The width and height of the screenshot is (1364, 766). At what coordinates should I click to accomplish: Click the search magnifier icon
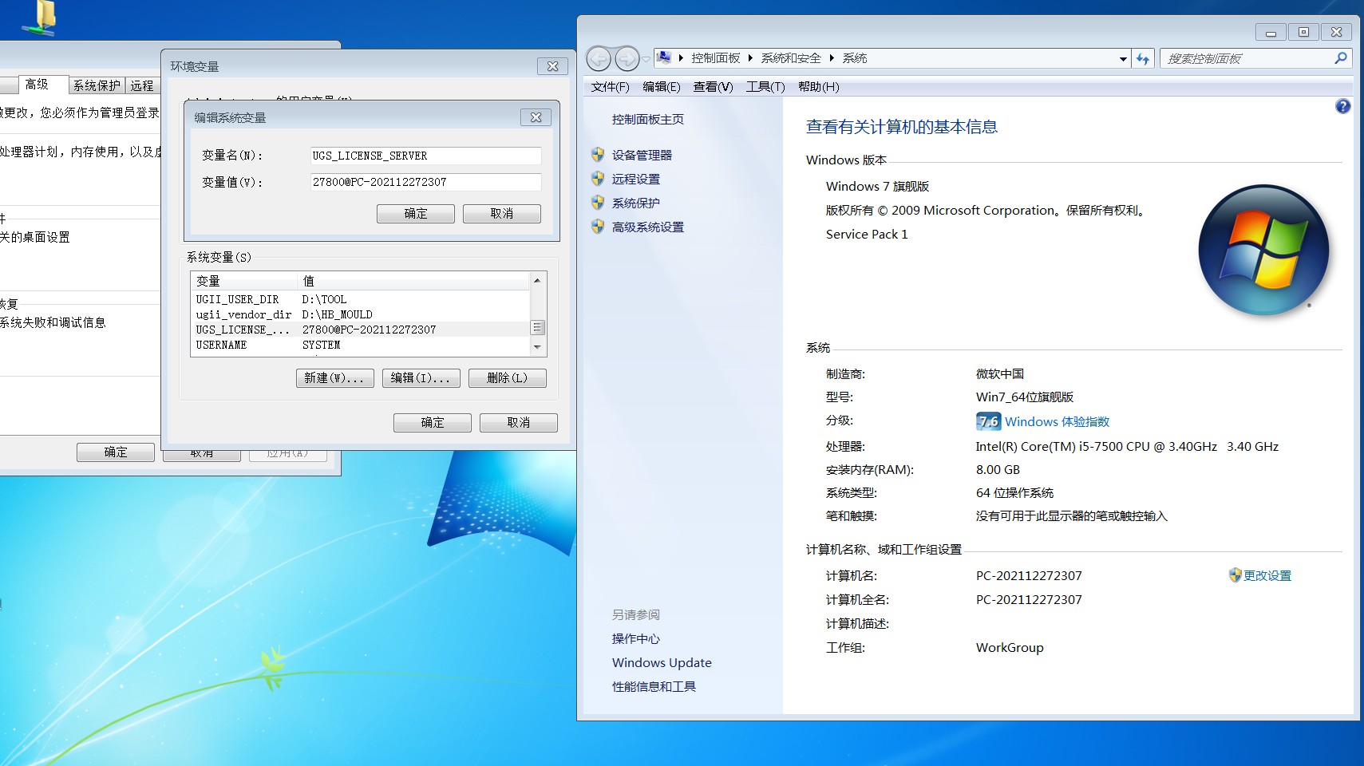pyautogui.click(x=1340, y=58)
